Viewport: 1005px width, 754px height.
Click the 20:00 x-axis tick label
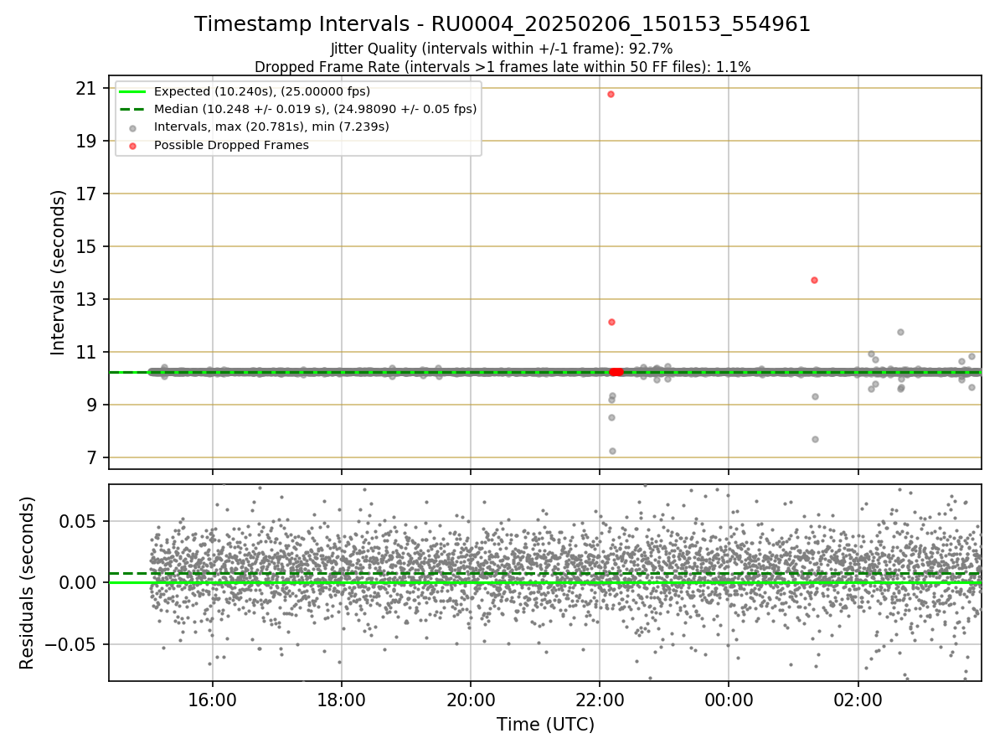coord(471,700)
